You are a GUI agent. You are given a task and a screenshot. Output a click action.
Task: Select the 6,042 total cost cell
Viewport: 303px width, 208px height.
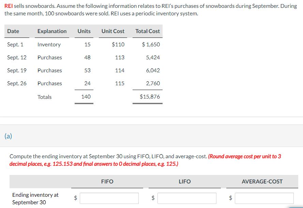(x=153, y=70)
